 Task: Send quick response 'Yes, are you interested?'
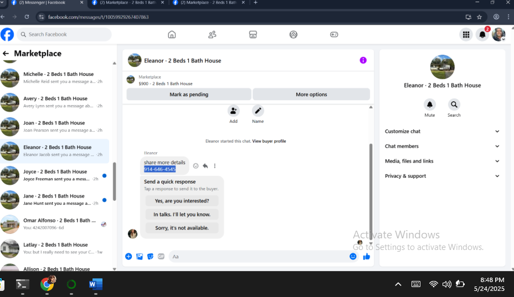point(182,201)
